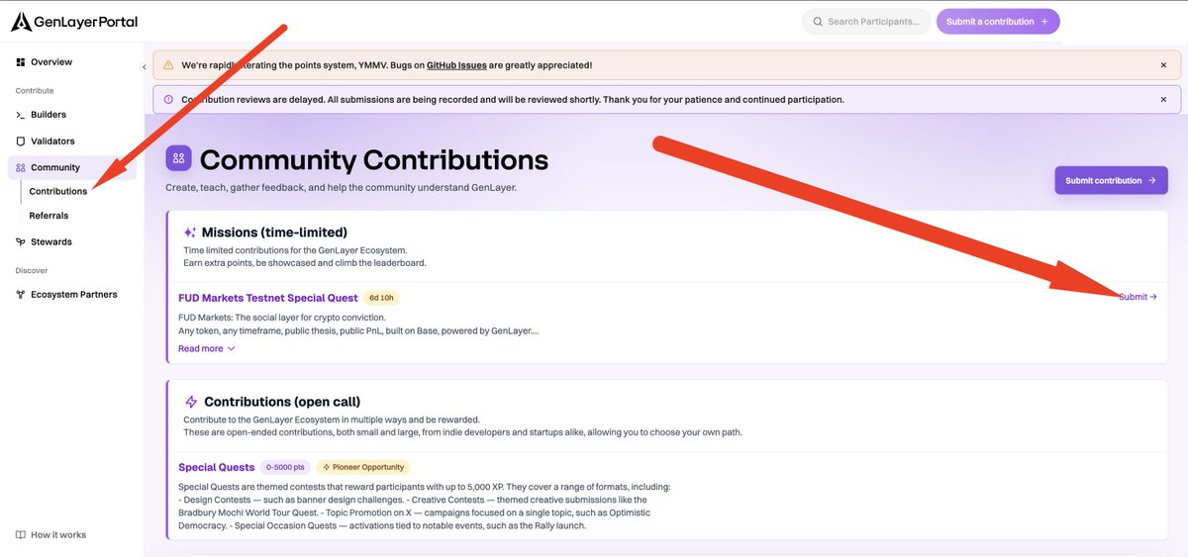The image size is (1188, 557).
Task: Open Referrals under Community
Action: [49, 216]
